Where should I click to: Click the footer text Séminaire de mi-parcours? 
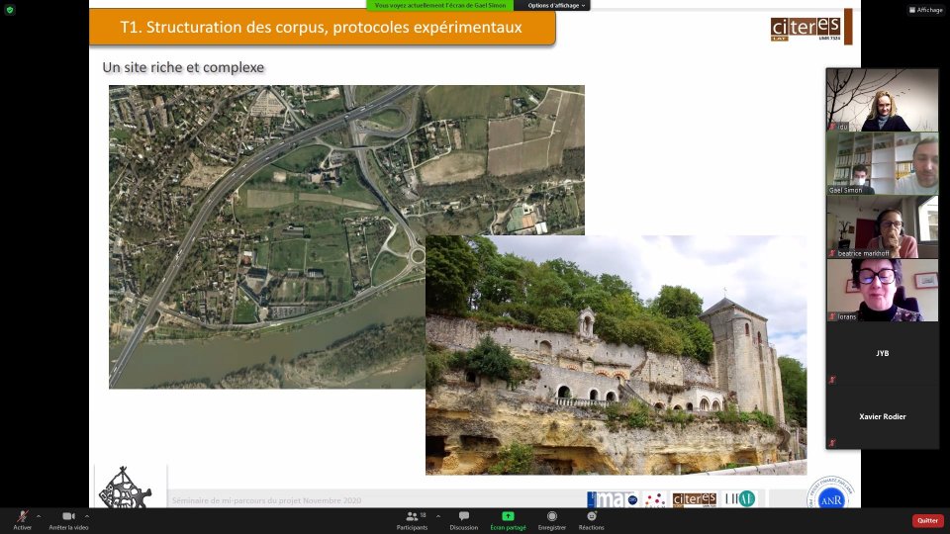[x=266, y=500]
